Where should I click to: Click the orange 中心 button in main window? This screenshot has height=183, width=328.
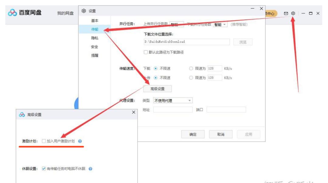(x=271, y=14)
